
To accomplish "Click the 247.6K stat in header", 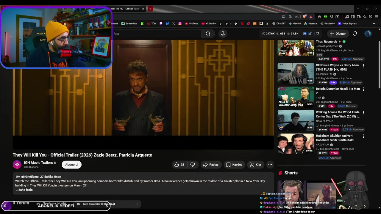I will (x=268, y=34).
